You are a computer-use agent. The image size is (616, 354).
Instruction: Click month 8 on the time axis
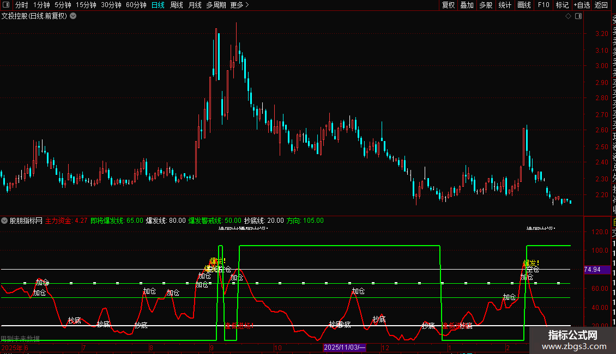(x=151, y=347)
